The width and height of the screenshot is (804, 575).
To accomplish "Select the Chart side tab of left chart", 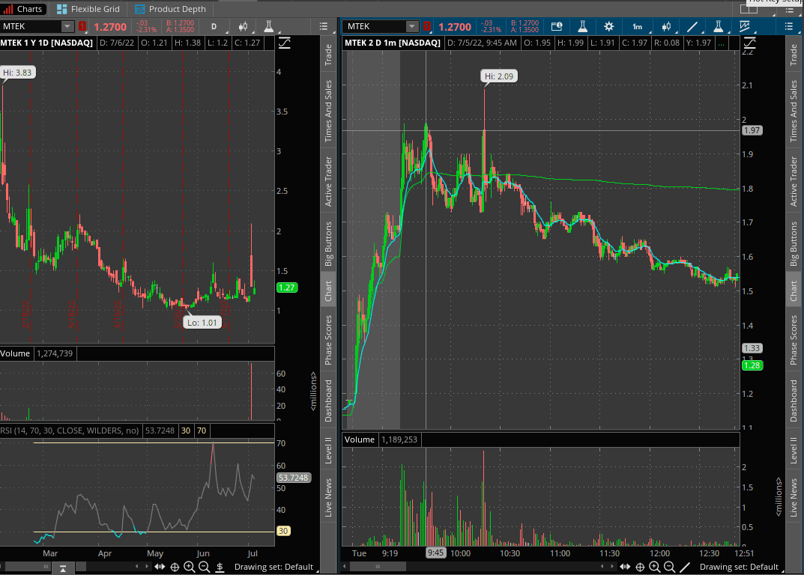I will click(329, 290).
